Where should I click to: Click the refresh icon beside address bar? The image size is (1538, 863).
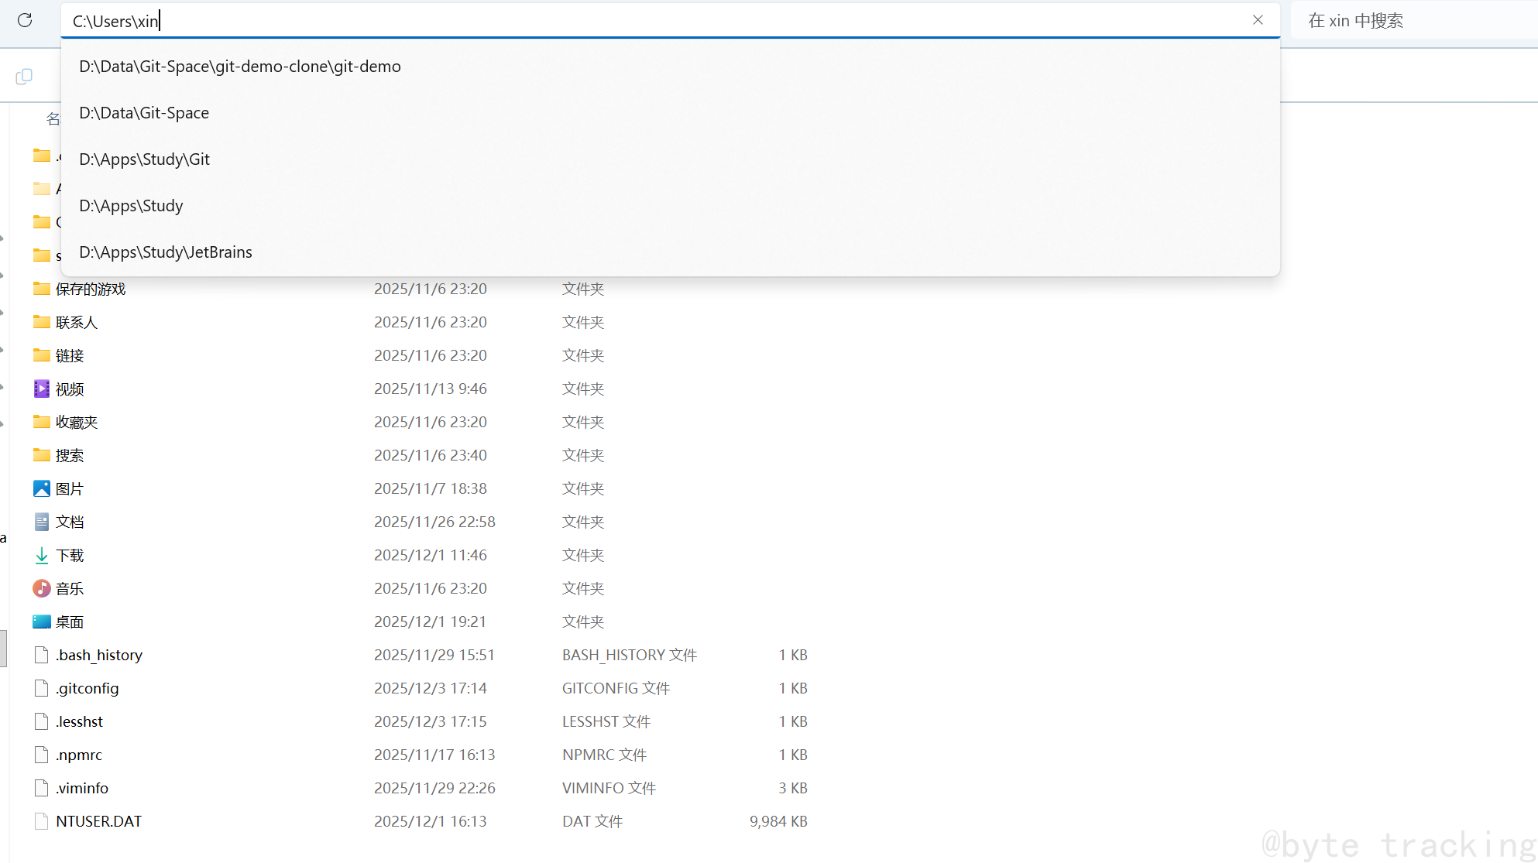pos(25,20)
